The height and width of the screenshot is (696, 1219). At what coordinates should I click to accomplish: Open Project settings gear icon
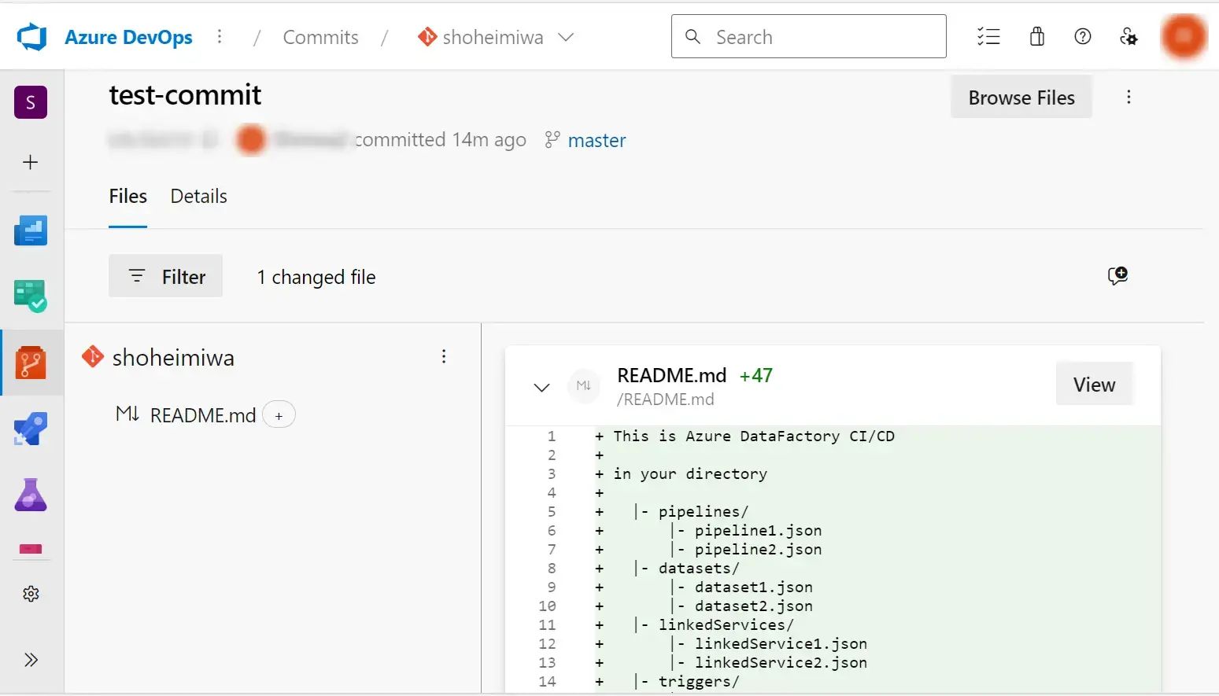[31, 594]
